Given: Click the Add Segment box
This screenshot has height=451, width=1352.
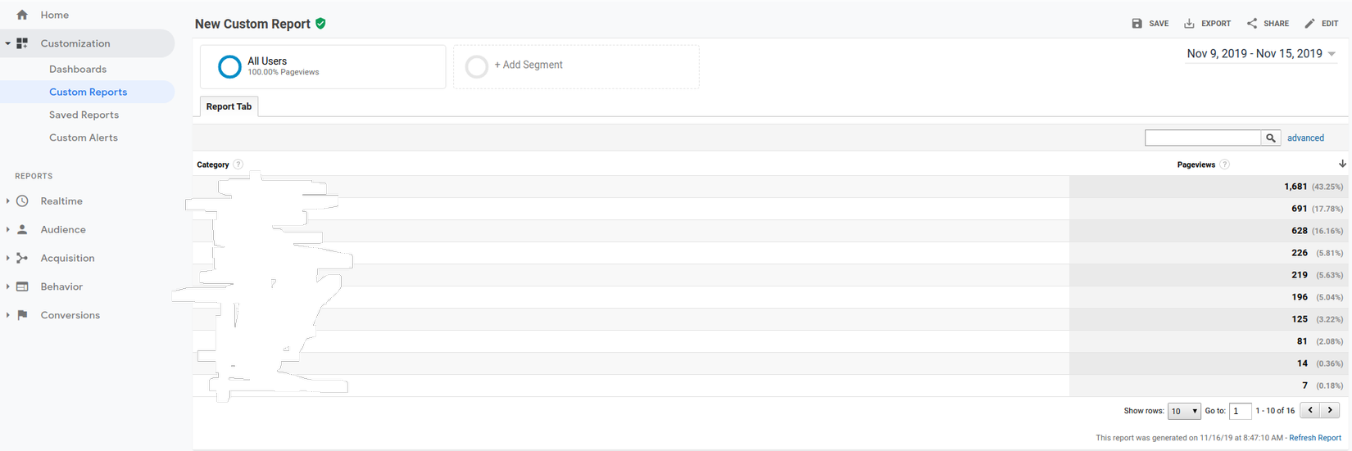Looking at the screenshot, I should [576, 65].
